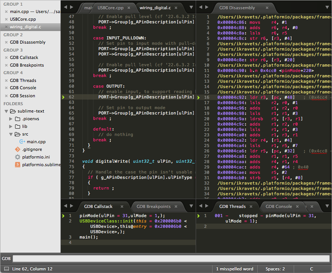Click inside the GDB command input field
332x273 pixels.
point(153,258)
